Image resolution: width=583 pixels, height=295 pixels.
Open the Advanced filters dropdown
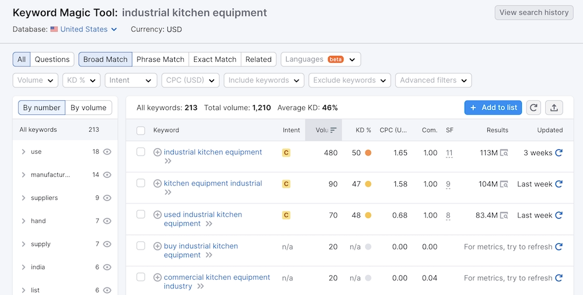point(434,80)
